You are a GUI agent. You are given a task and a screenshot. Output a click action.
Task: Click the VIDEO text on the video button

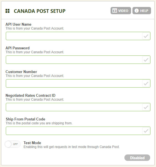(x=123, y=11)
